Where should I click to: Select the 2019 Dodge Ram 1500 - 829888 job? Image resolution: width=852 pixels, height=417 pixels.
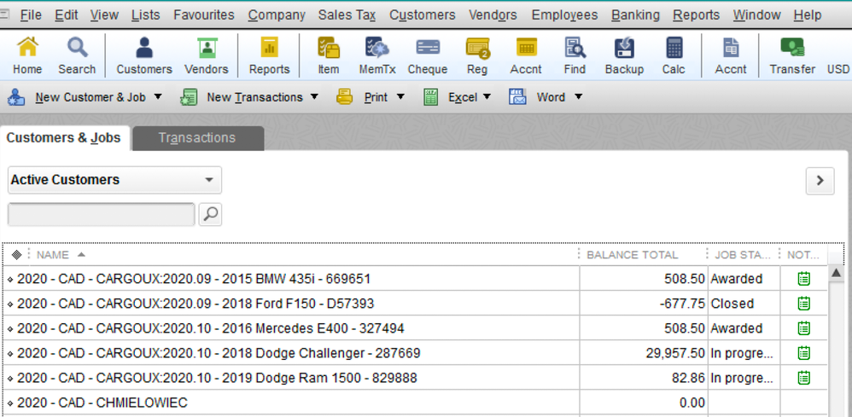click(x=290, y=378)
